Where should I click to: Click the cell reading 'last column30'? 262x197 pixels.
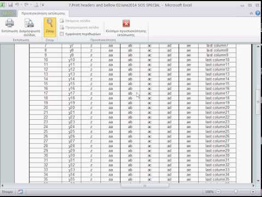click(x=217, y=155)
